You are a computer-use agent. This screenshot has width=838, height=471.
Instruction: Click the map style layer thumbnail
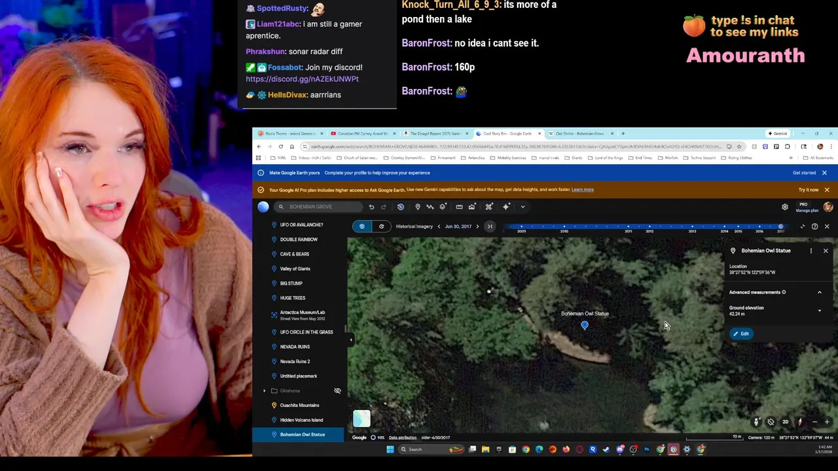tap(361, 418)
